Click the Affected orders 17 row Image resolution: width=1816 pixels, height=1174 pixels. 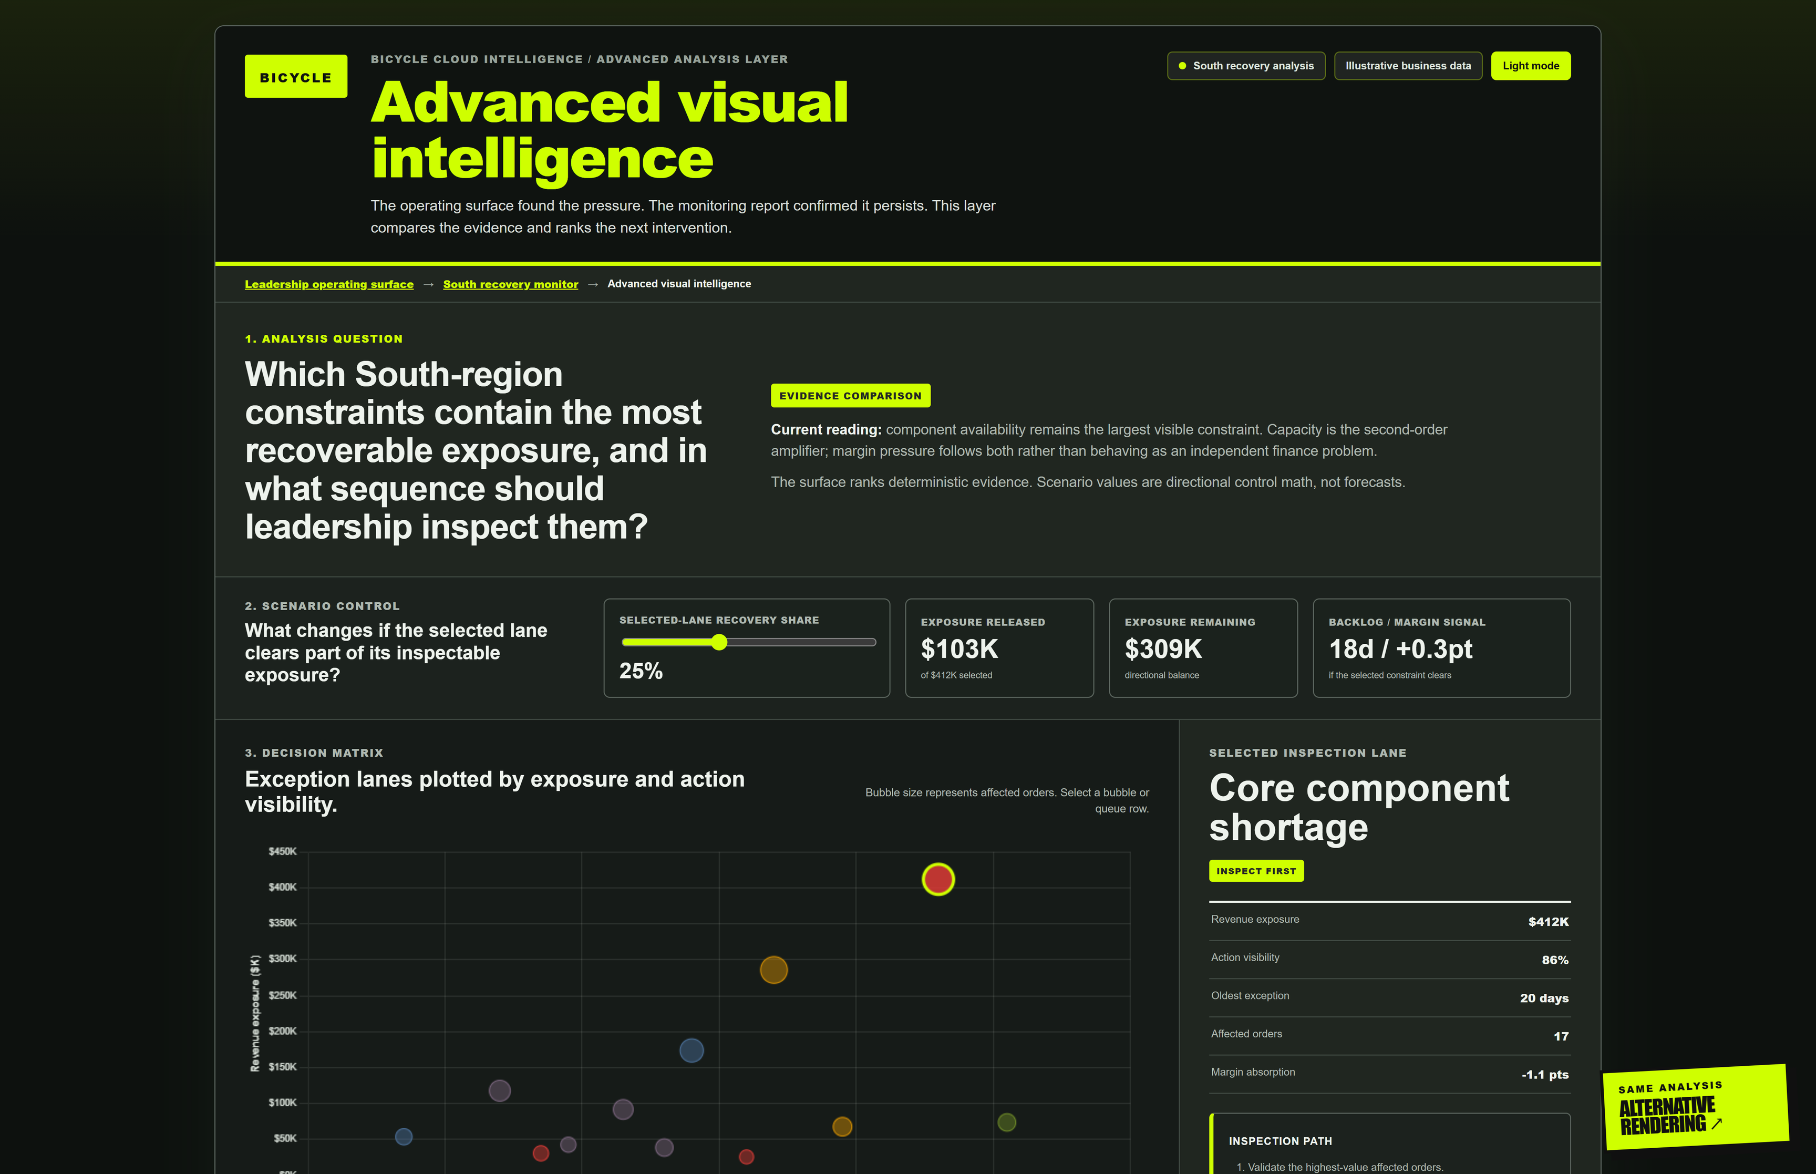pyautogui.click(x=1389, y=1035)
